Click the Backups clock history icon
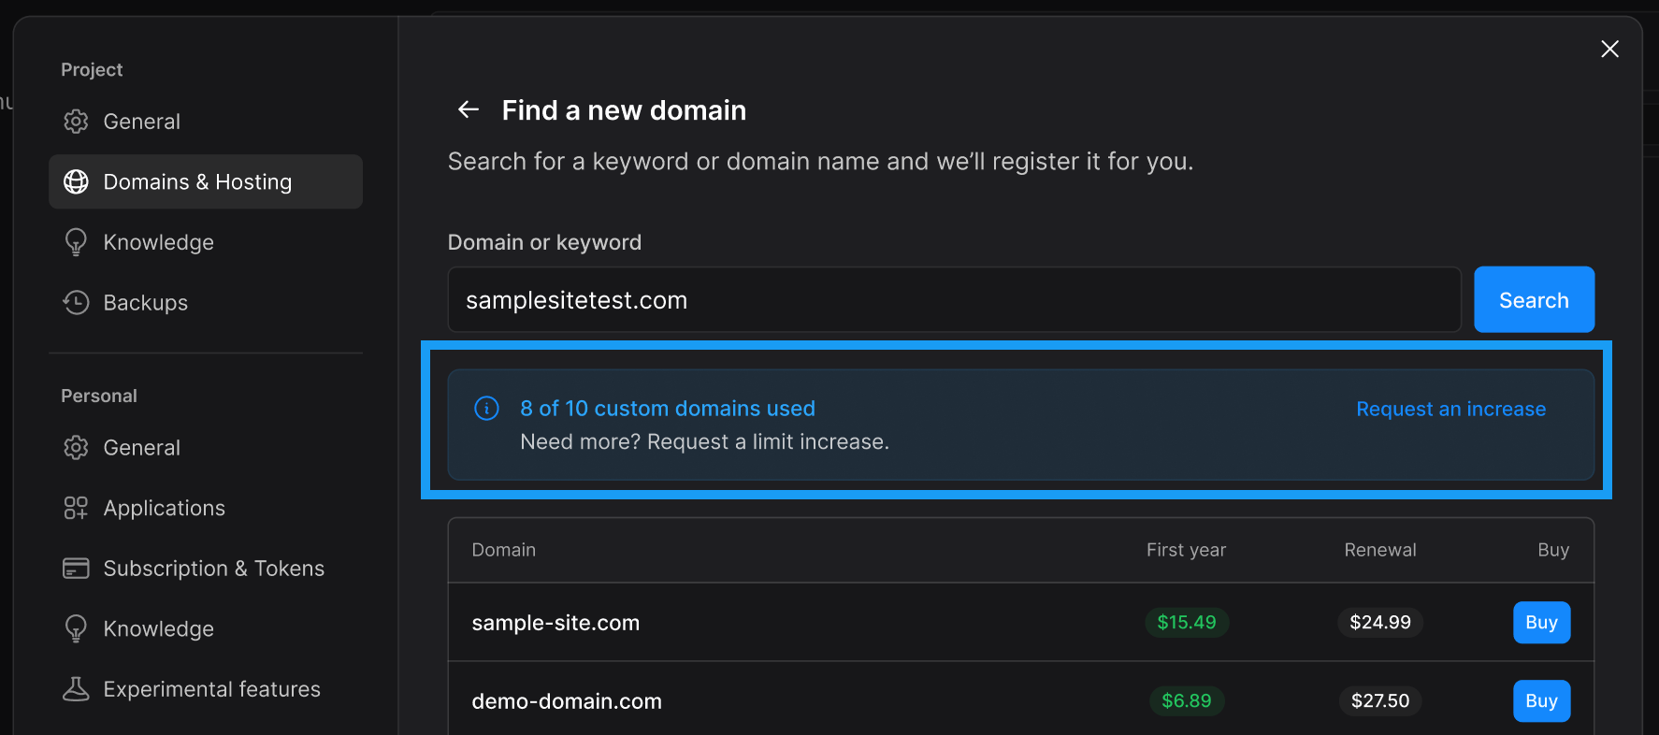The image size is (1659, 735). tap(76, 303)
